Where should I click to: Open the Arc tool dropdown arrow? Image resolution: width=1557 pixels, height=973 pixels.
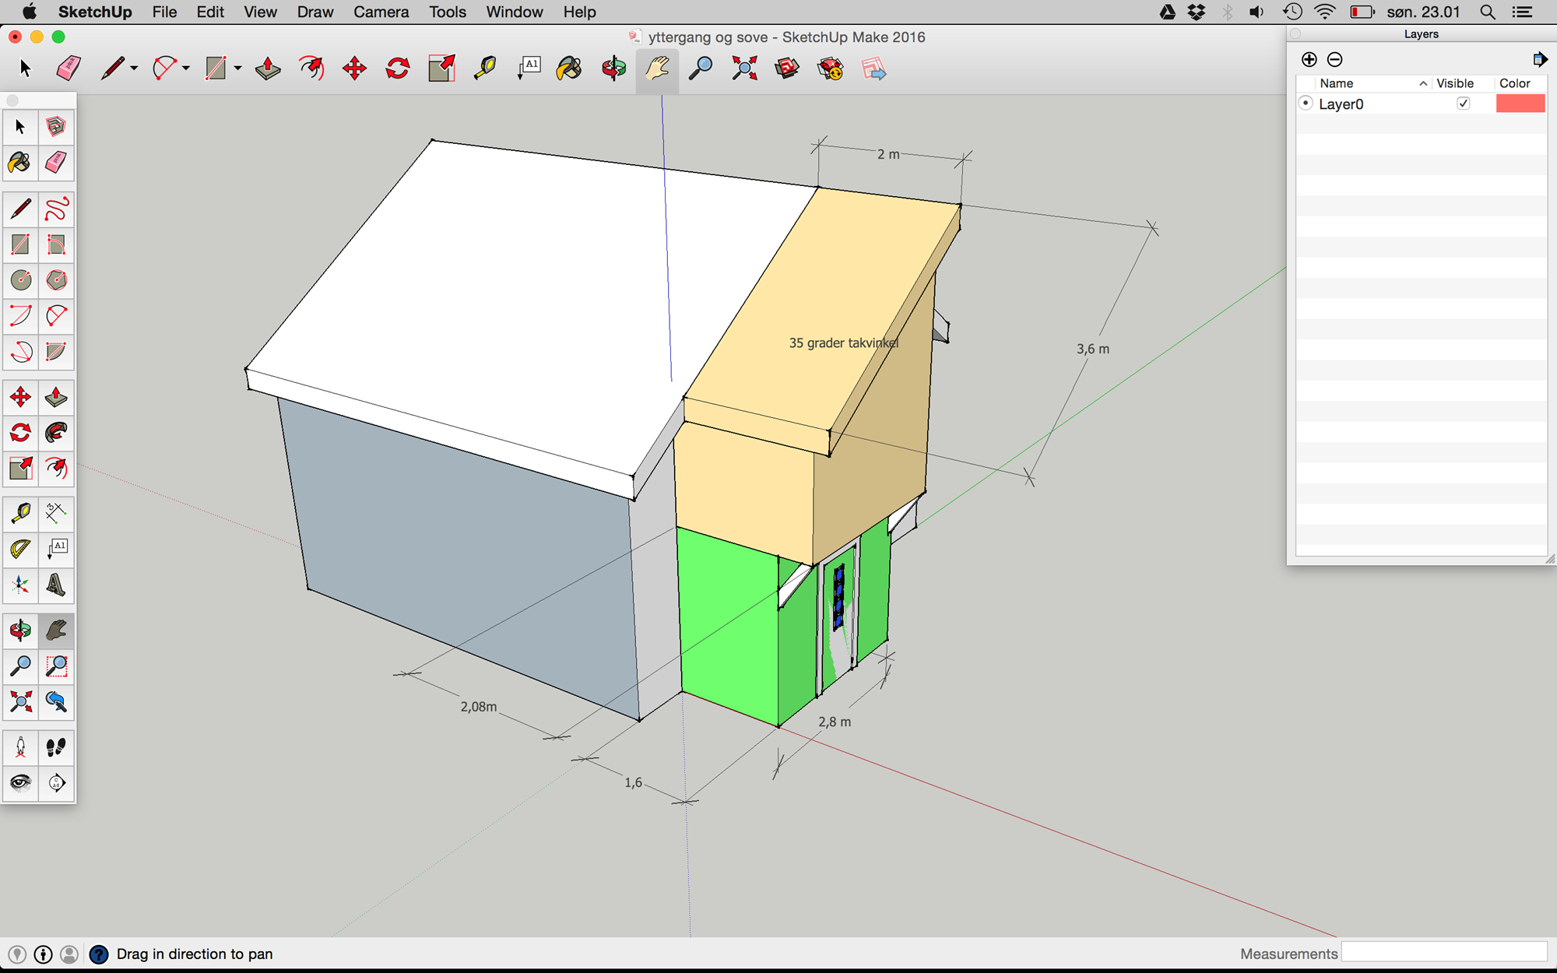(x=186, y=68)
